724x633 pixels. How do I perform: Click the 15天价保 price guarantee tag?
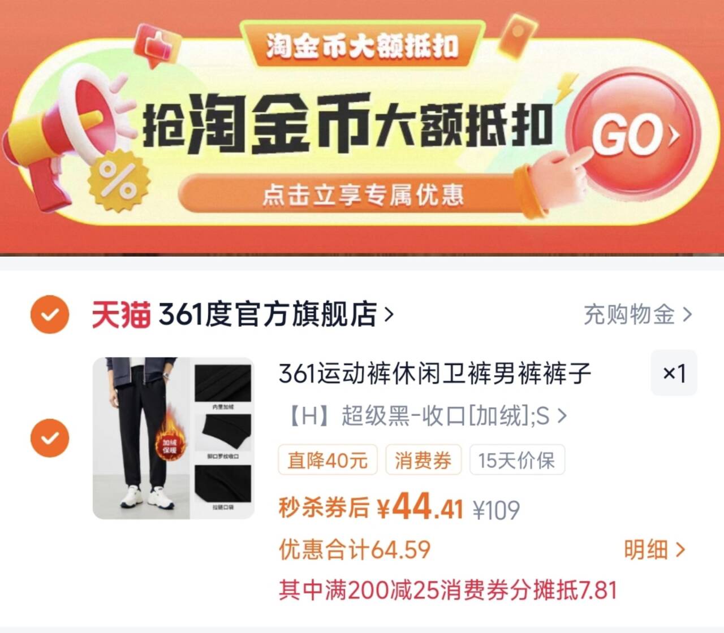click(x=516, y=460)
